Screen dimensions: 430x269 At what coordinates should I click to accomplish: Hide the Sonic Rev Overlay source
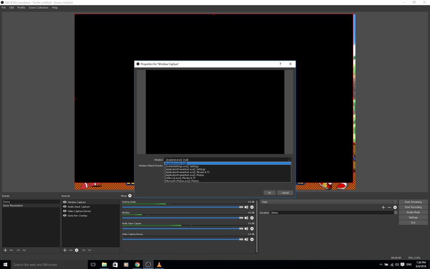(65, 216)
